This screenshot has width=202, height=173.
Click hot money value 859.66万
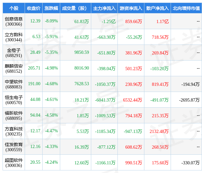tap(133, 21)
